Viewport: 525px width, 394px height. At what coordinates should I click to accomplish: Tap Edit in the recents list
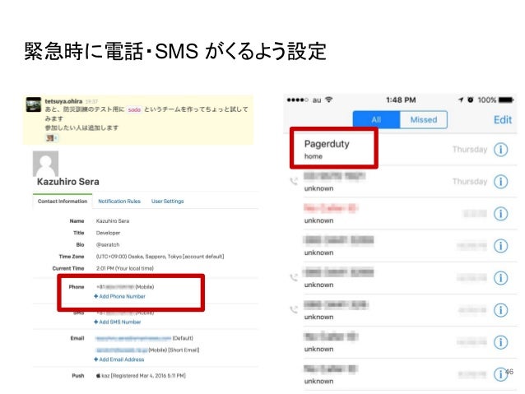point(503,120)
